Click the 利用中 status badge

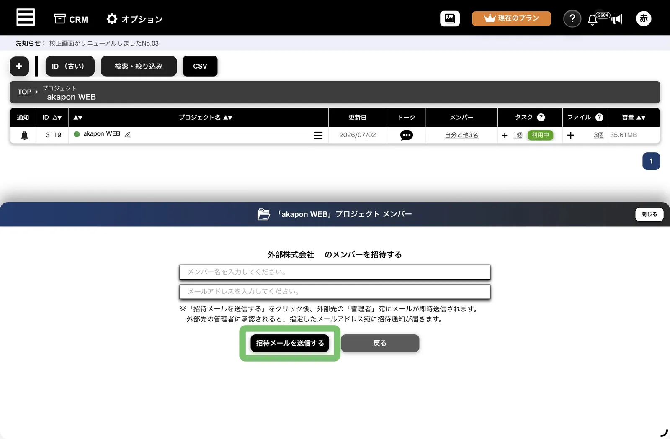540,135
